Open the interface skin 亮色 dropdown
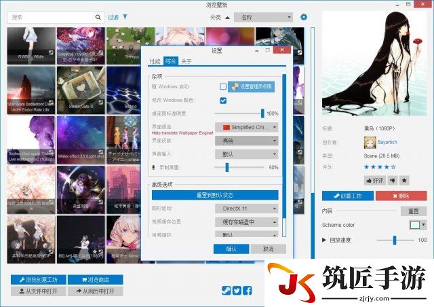434x307 pixels. point(247,141)
